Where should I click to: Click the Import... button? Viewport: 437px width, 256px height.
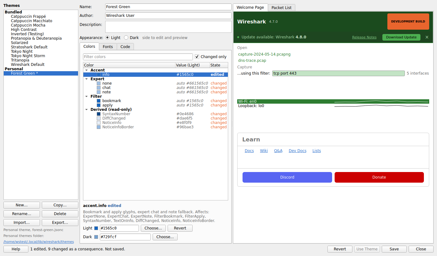(x=22, y=223)
